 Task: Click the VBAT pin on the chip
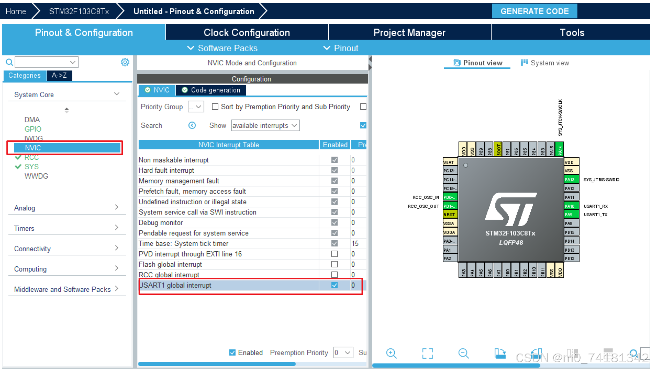pos(450,162)
